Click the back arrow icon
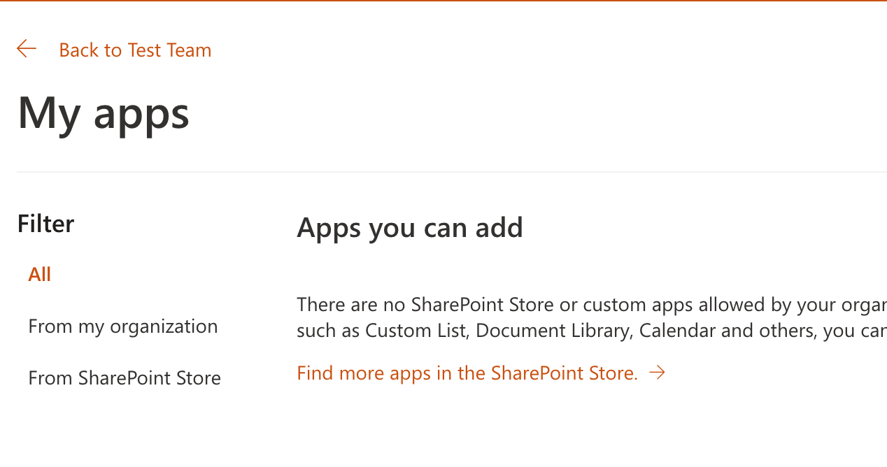The height and width of the screenshot is (467, 887). pyautogui.click(x=27, y=49)
